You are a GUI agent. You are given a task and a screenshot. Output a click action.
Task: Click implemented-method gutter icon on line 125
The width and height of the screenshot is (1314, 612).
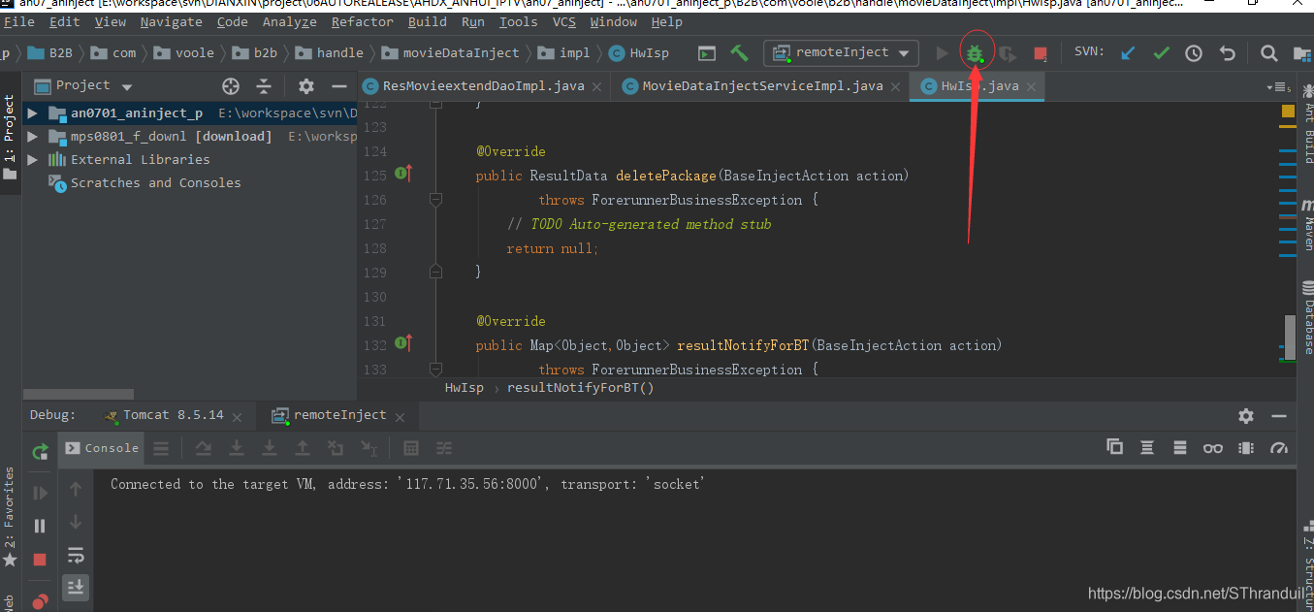pos(403,175)
